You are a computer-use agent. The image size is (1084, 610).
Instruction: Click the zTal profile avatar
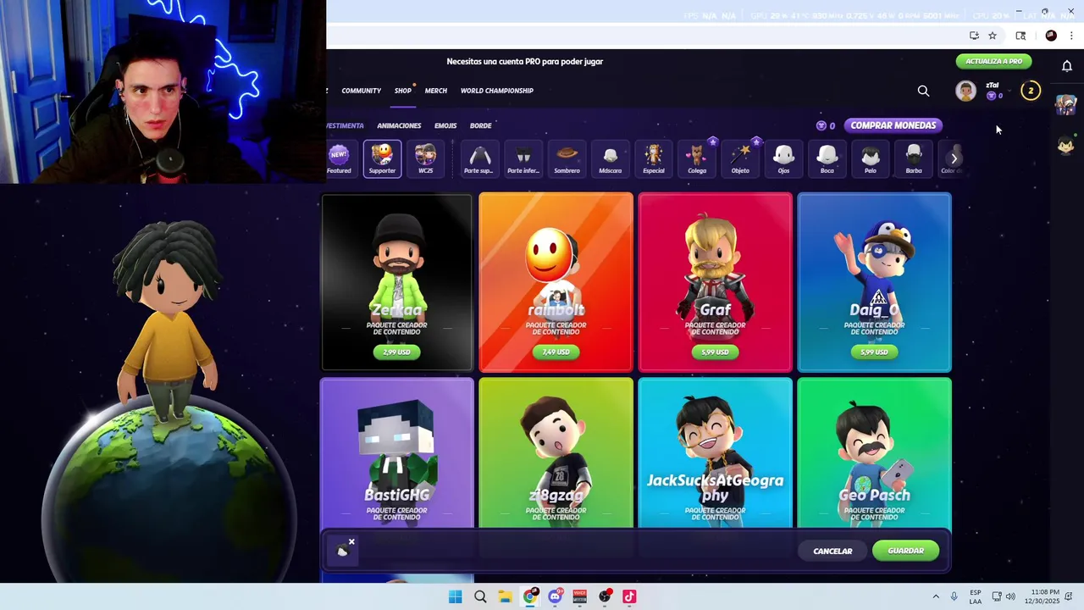tap(965, 91)
